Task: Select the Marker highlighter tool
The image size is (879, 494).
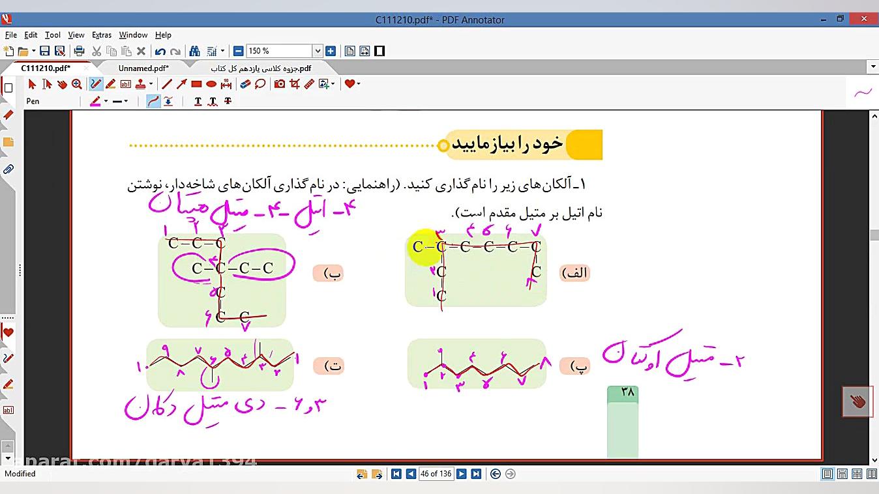Action: pyautogui.click(x=111, y=84)
